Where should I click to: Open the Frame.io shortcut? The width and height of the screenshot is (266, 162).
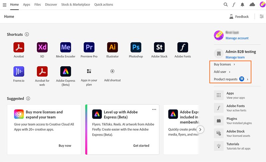pyautogui.click(x=19, y=72)
